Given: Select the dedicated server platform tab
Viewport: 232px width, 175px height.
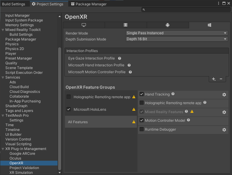Looking at the screenshot, I should (x=126, y=25).
